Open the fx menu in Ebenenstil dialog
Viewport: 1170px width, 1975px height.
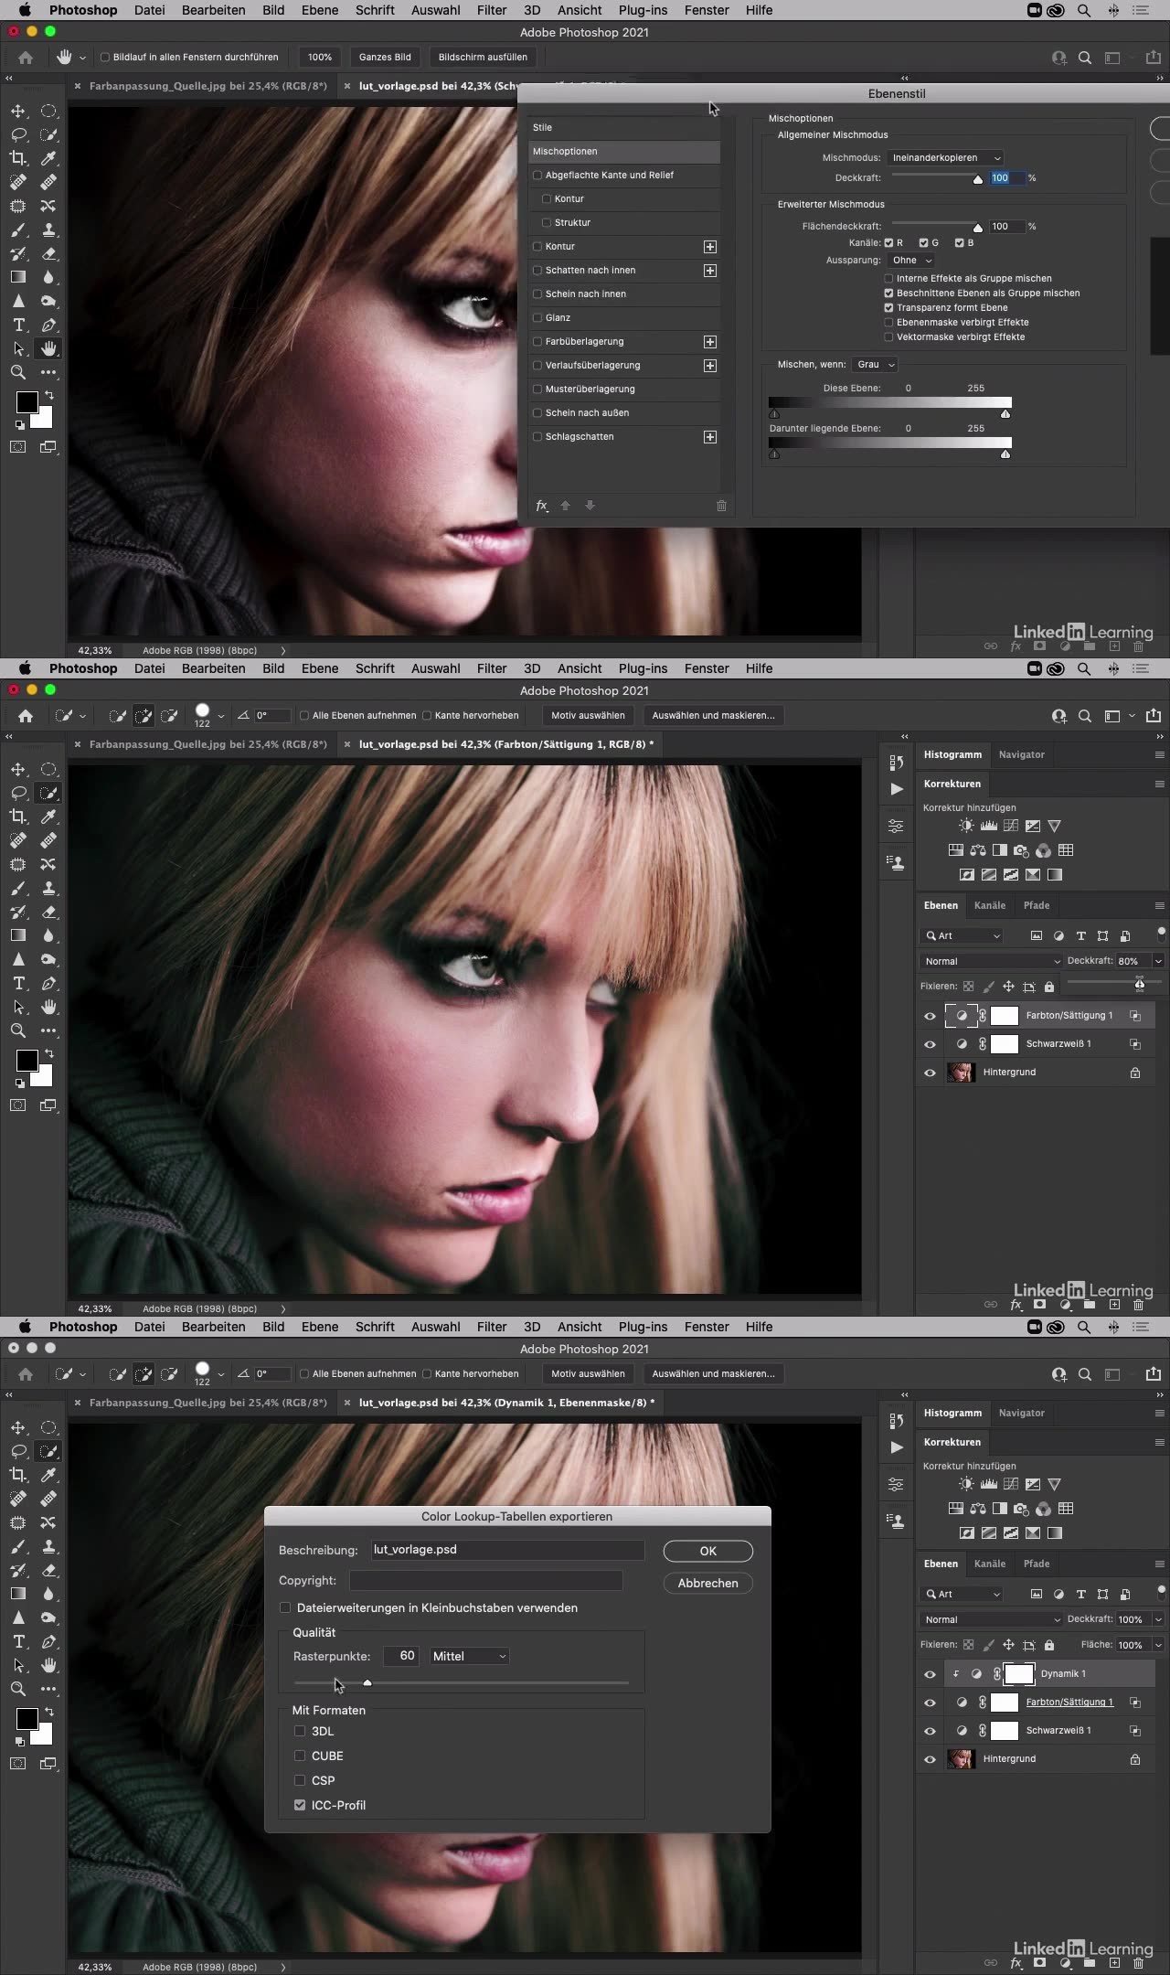pyautogui.click(x=542, y=506)
